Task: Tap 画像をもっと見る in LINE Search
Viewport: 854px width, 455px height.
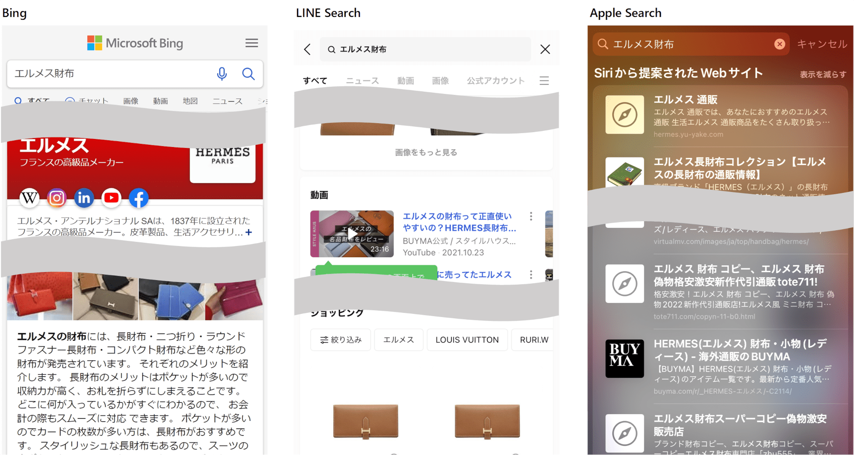Action: point(426,152)
